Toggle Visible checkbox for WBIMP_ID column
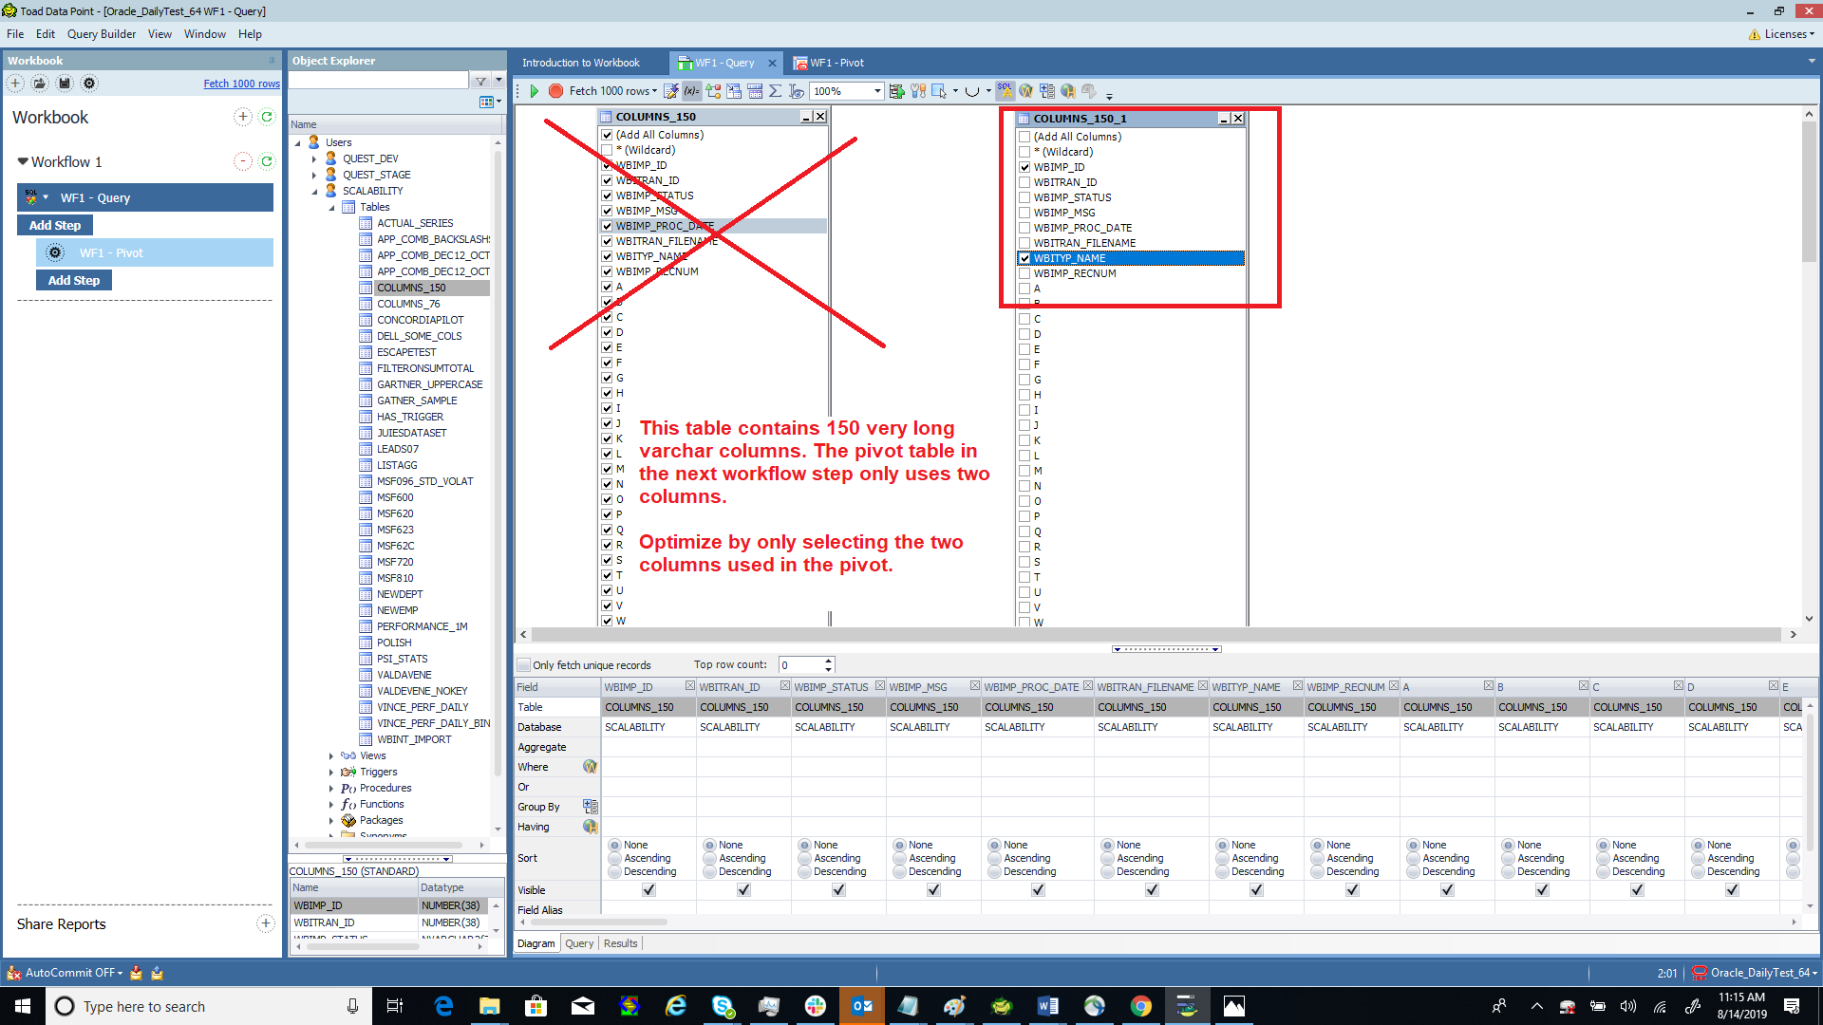This screenshot has height=1025, width=1823. pos(648,890)
